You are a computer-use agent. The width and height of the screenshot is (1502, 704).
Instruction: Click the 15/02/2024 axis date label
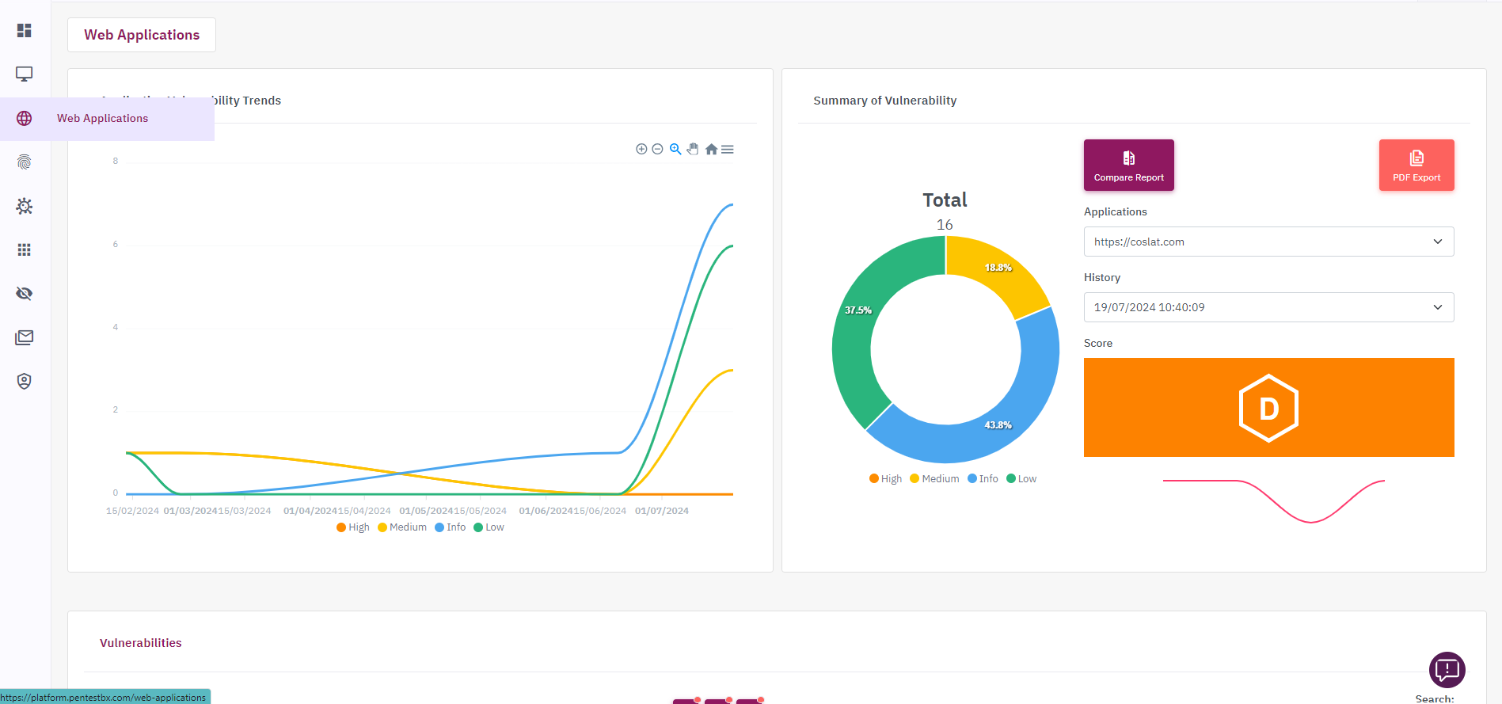click(132, 511)
